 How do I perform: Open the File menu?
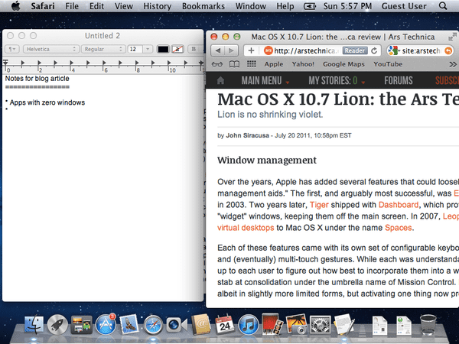click(72, 6)
